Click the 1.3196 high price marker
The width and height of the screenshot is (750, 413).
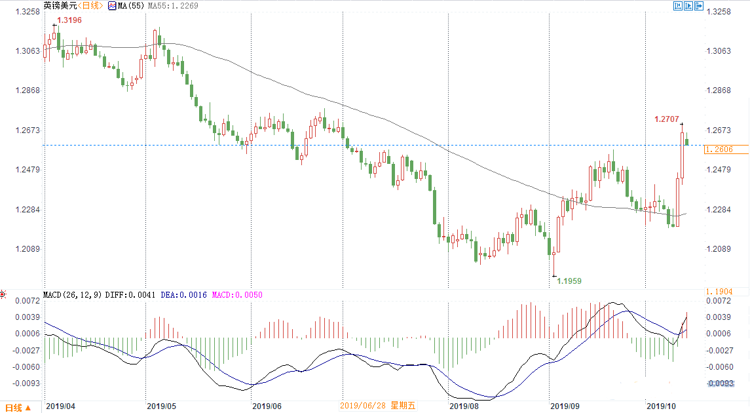(69, 21)
